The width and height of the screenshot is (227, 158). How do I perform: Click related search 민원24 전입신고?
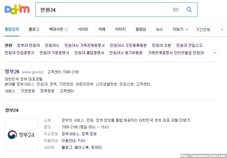pyautogui.click(x=189, y=46)
